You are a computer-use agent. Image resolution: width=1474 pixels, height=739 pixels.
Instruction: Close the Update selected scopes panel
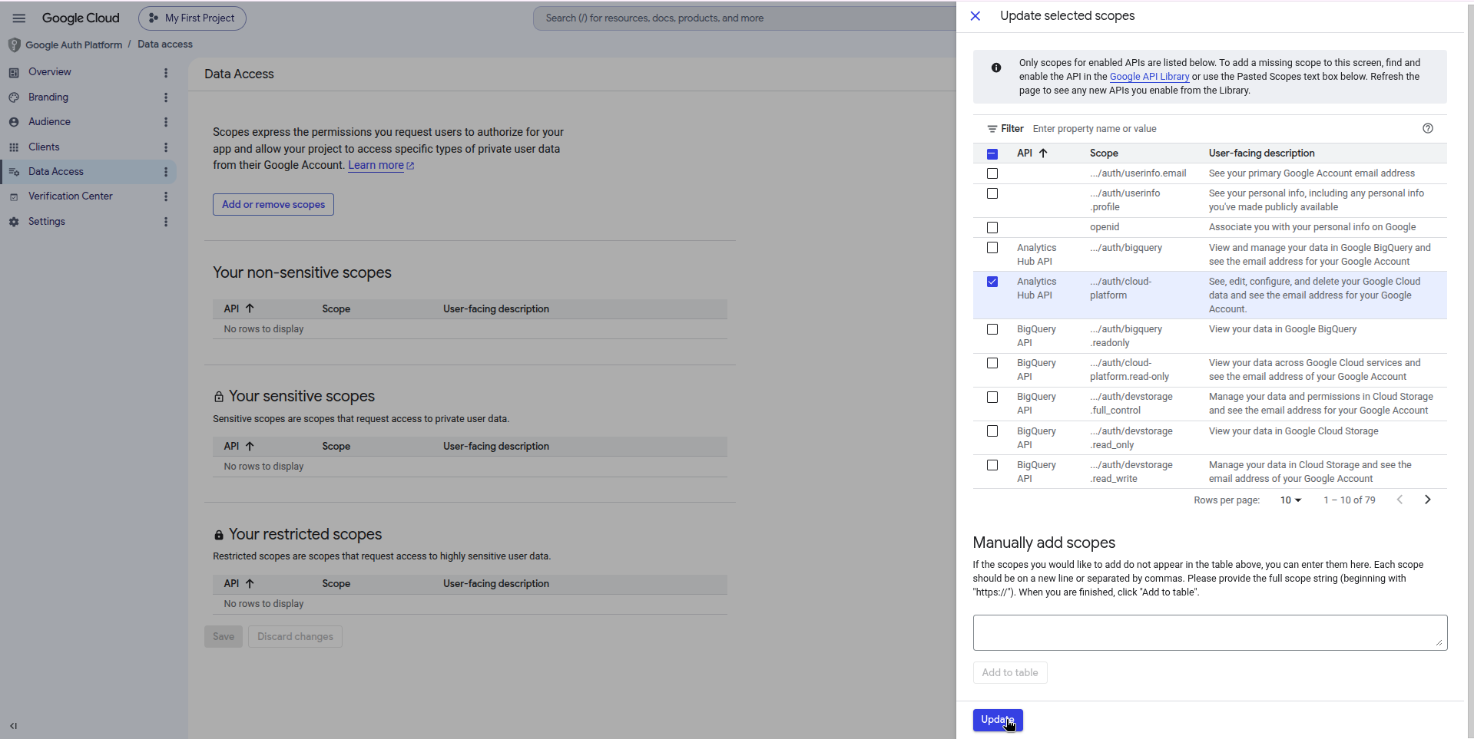(975, 16)
